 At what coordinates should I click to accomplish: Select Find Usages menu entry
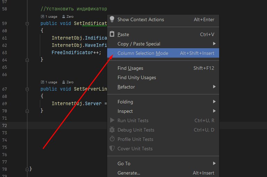pyautogui.click(x=163, y=68)
